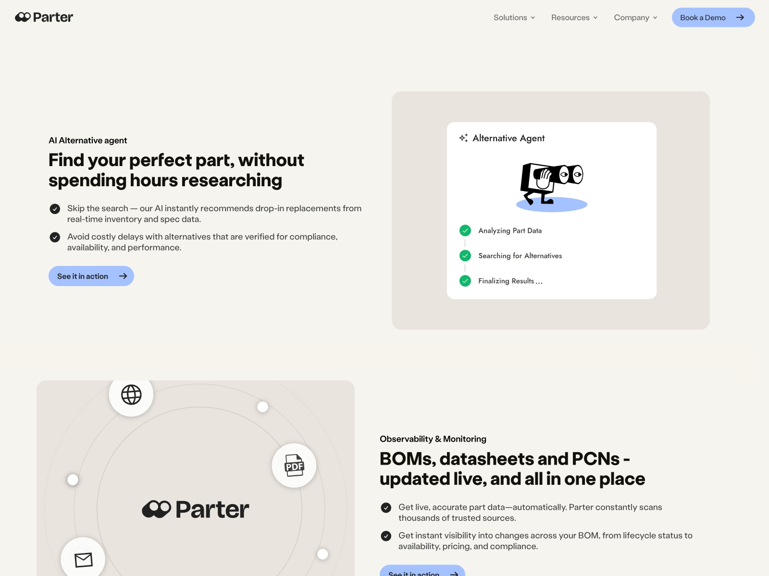The image size is (769, 576).
Task: Click heading 'BOMs, datasheets and PCNs'
Action: (512, 468)
